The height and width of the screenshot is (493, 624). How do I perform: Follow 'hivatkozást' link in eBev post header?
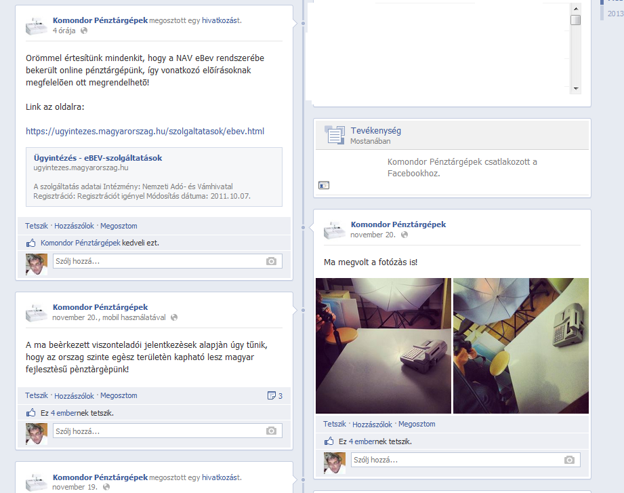click(x=222, y=20)
